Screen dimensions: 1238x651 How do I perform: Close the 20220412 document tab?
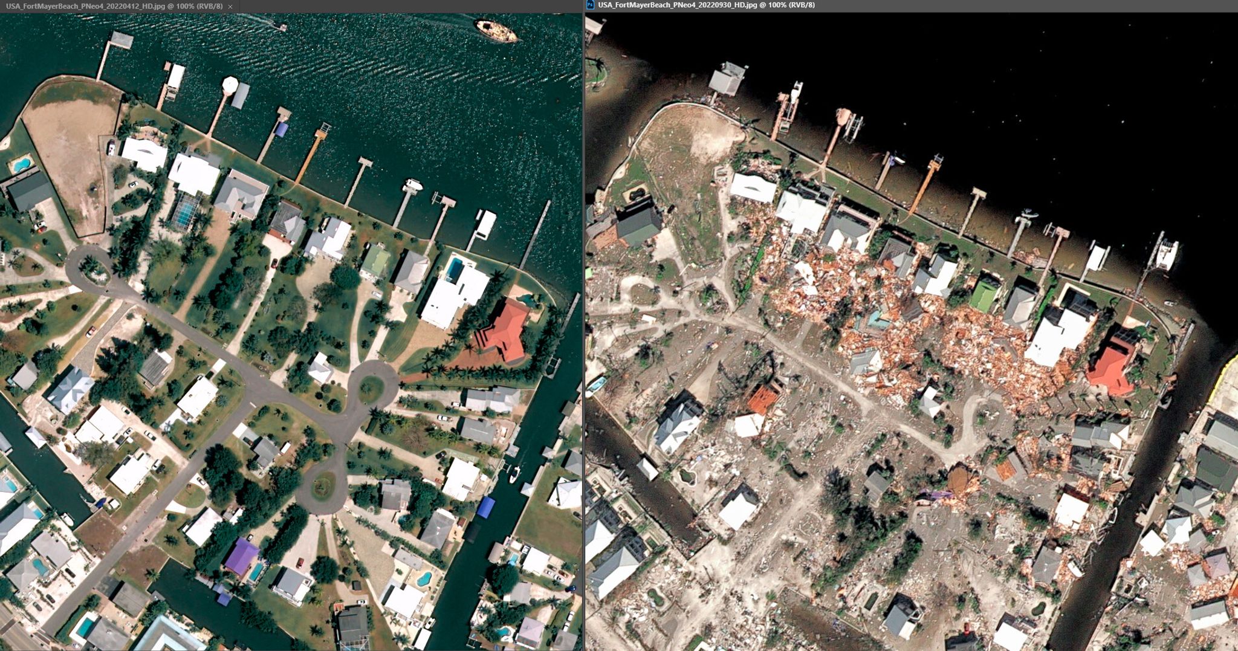(230, 6)
